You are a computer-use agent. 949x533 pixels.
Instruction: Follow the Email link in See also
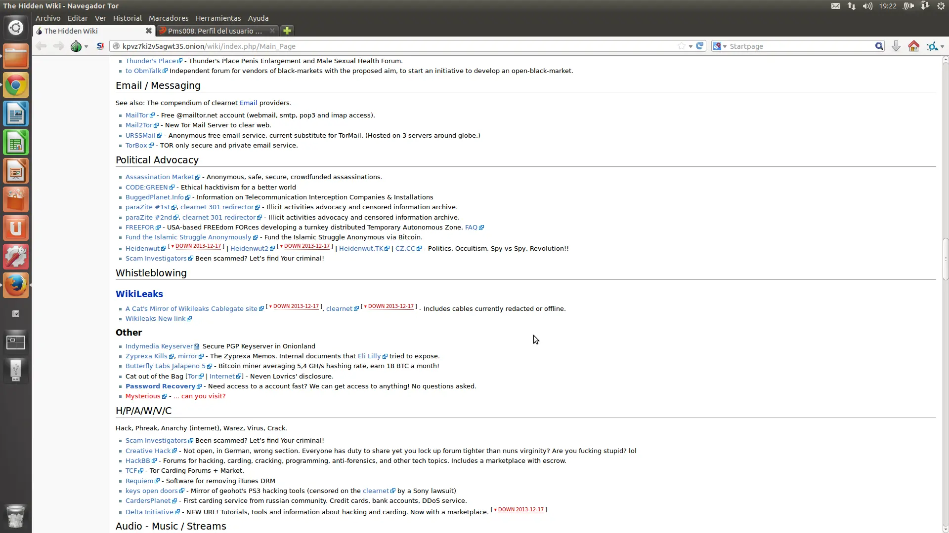pos(248,103)
